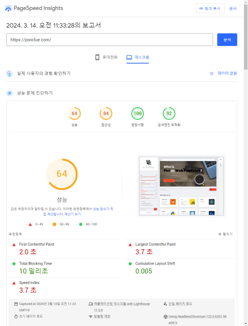Open the 계산기 보기 calculator link
This screenshot has width=248, height=326.
(73, 214)
